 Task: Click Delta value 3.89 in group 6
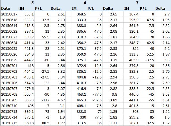coord(110,100)
